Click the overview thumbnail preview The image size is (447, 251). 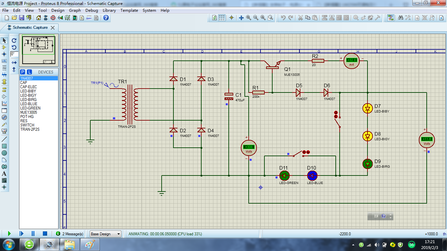coord(39,50)
